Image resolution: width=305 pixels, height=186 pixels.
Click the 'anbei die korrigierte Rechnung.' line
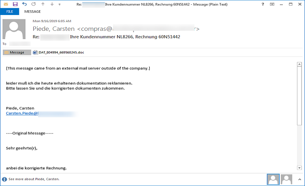click(36, 168)
